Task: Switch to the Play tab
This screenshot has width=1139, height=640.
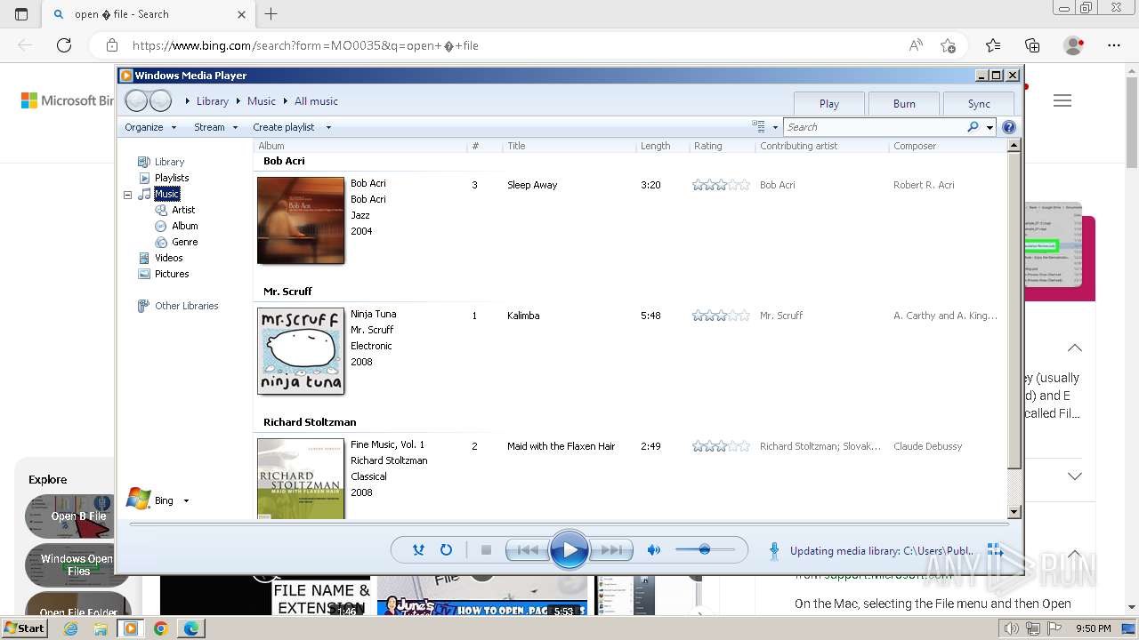Action: [x=829, y=103]
